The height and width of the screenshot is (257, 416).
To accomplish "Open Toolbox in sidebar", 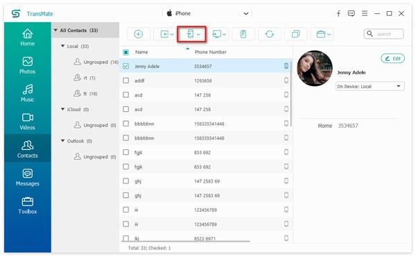I will [28, 206].
